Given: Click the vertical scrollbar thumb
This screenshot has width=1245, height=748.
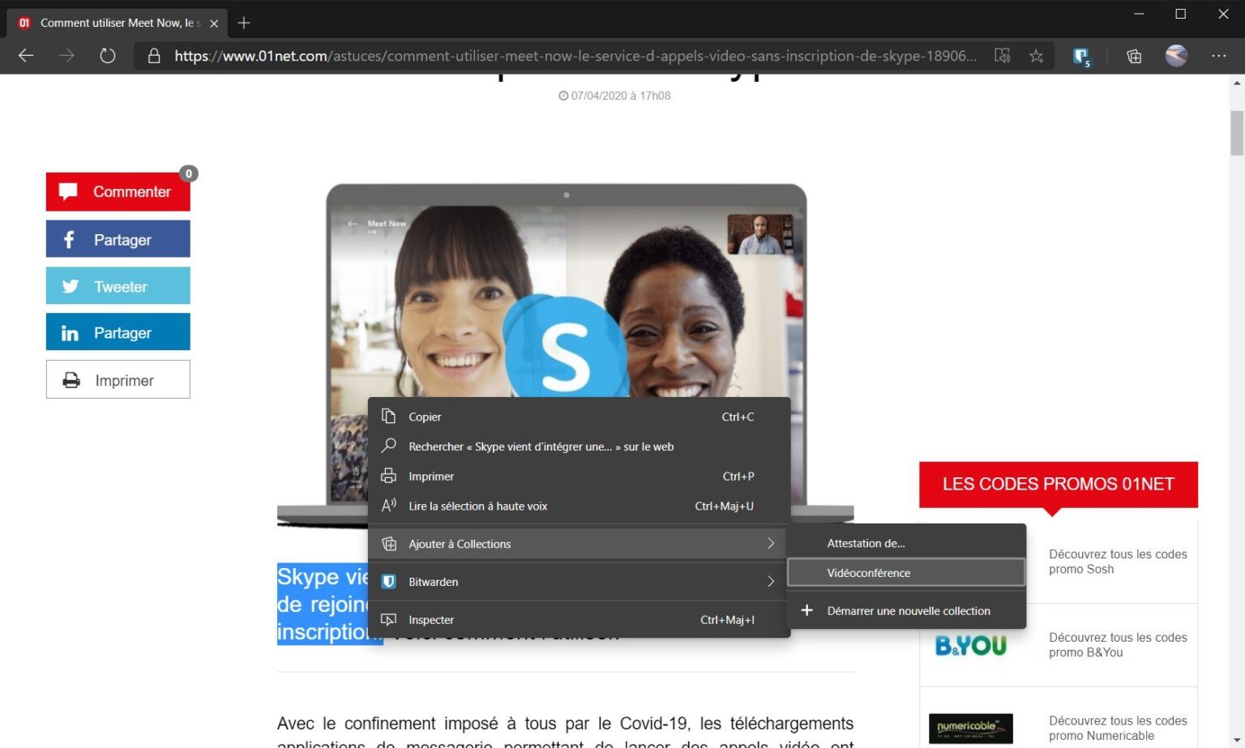Looking at the screenshot, I should point(1237,132).
